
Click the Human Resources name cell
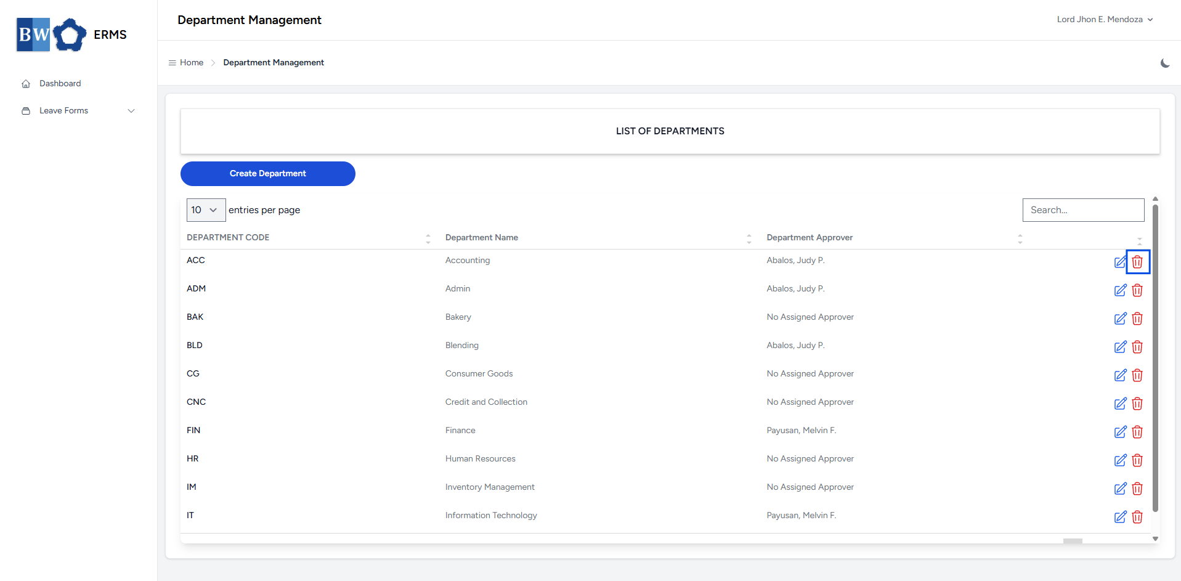[481, 459]
